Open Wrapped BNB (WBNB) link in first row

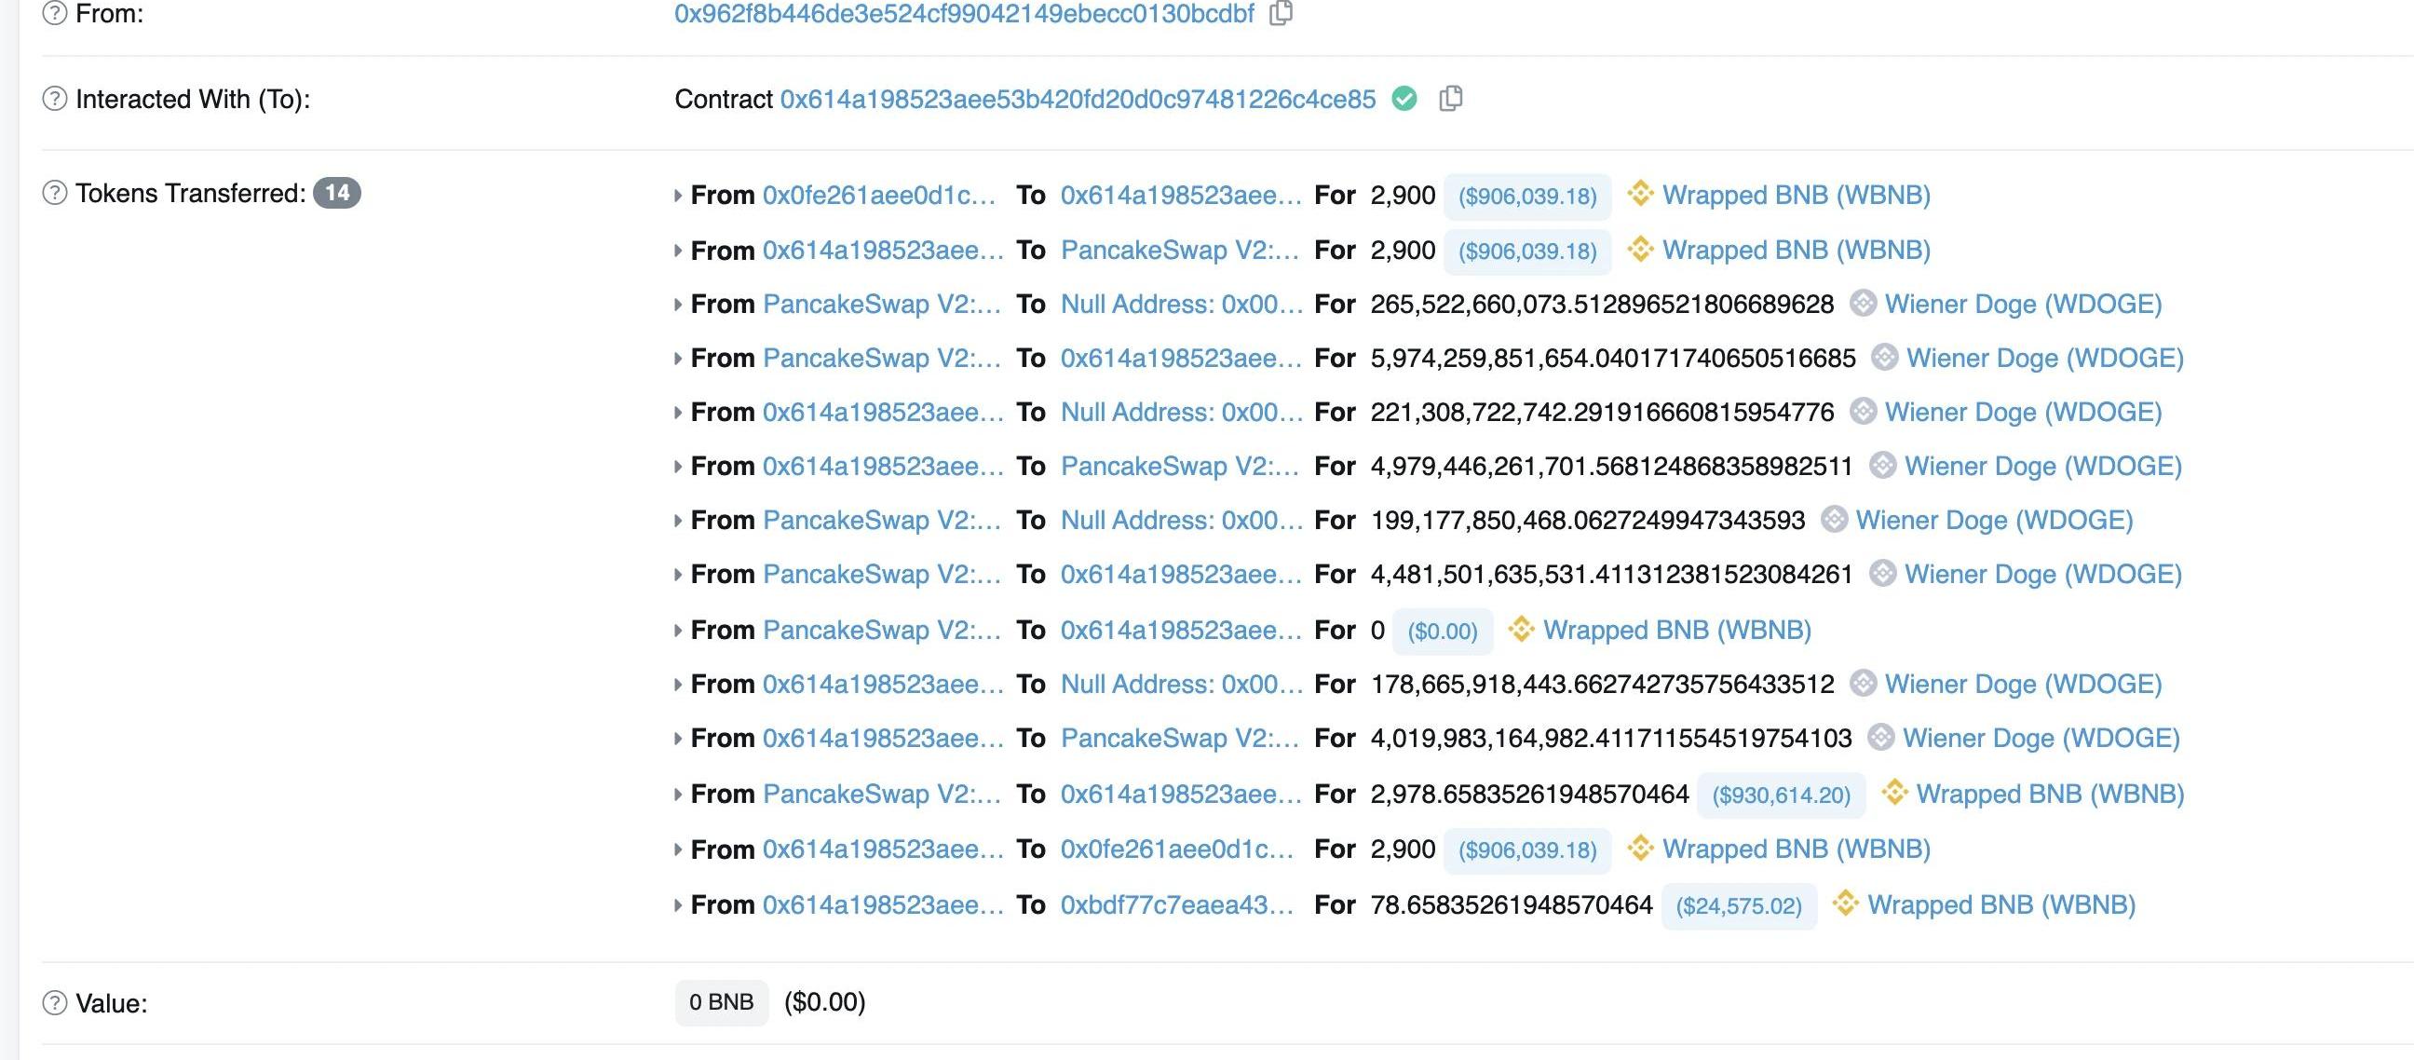click(1797, 194)
